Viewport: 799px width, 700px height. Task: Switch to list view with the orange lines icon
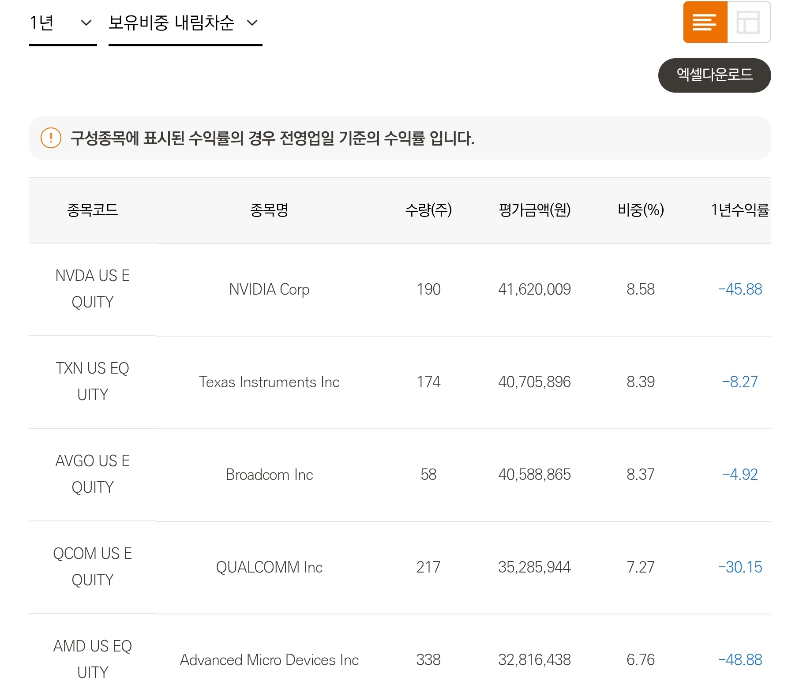click(x=705, y=22)
